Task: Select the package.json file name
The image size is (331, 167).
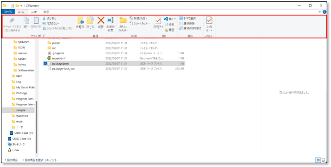Action: pyautogui.click(x=60, y=63)
